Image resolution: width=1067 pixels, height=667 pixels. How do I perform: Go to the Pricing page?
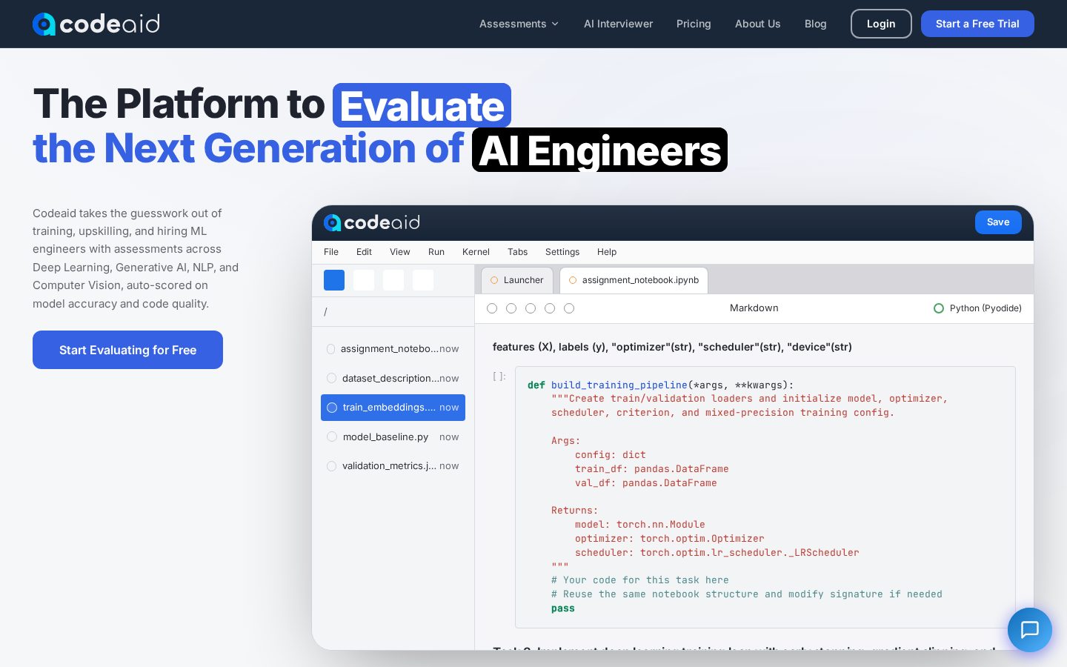pyautogui.click(x=694, y=24)
